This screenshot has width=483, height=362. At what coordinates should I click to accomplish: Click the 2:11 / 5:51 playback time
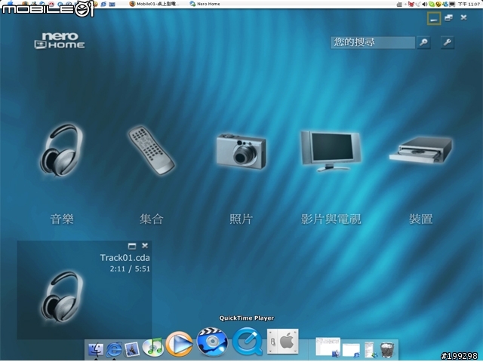pos(130,268)
